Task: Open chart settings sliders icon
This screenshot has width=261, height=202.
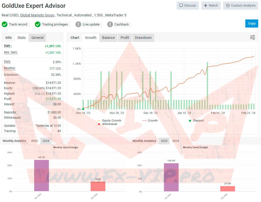Action: [252, 38]
